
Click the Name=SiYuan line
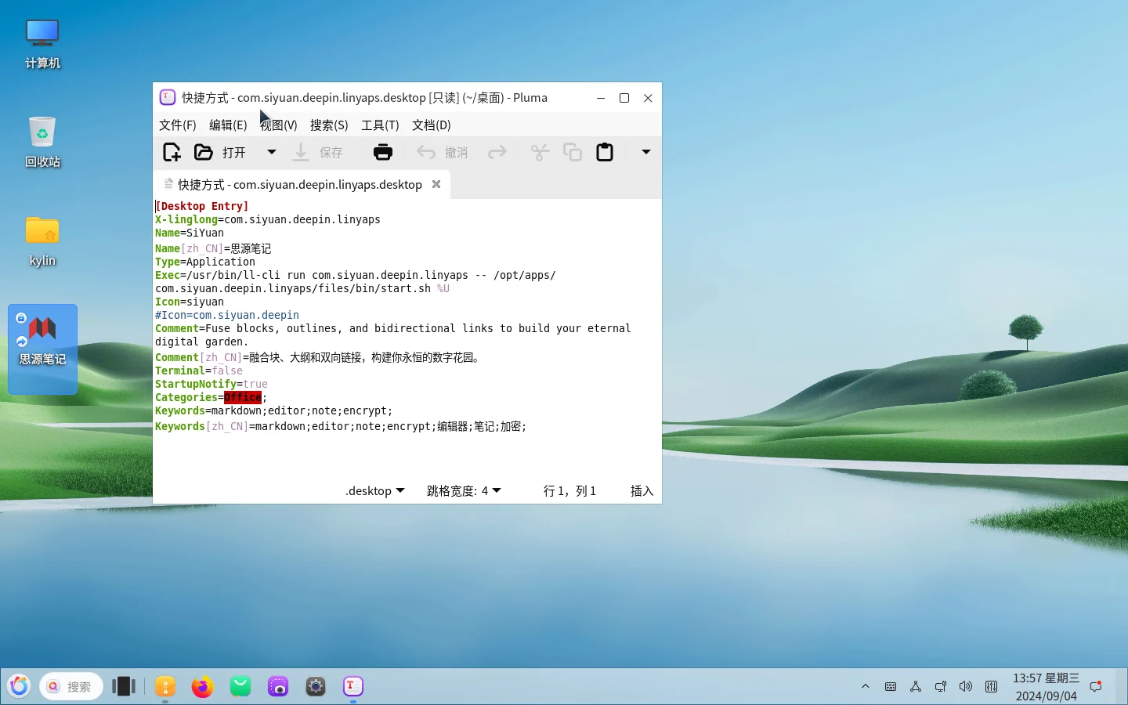pyautogui.click(x=190, y=233)
